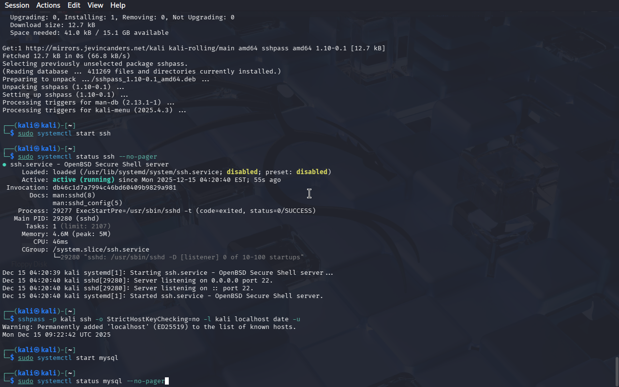619x387 pixels.
Task: Click the "sudo systemctl start mysql" command
Action: pos(68,358)
